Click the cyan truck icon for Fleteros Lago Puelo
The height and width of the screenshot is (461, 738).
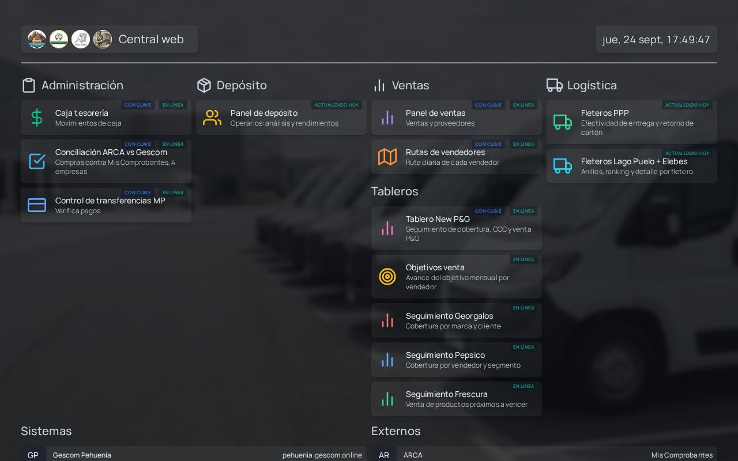(563, 166)
